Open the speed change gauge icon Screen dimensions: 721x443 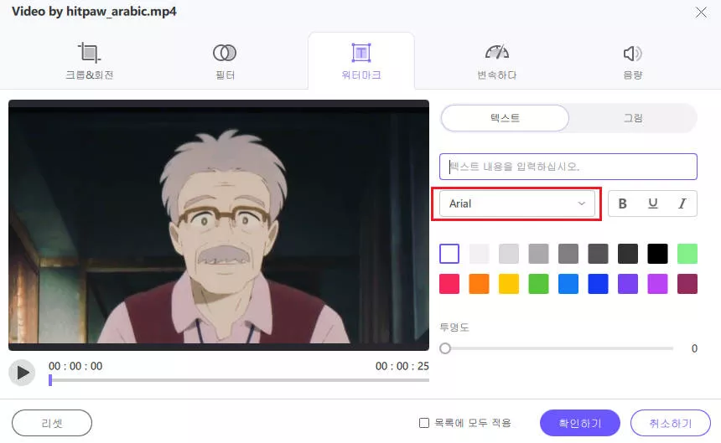click(496, 52)
